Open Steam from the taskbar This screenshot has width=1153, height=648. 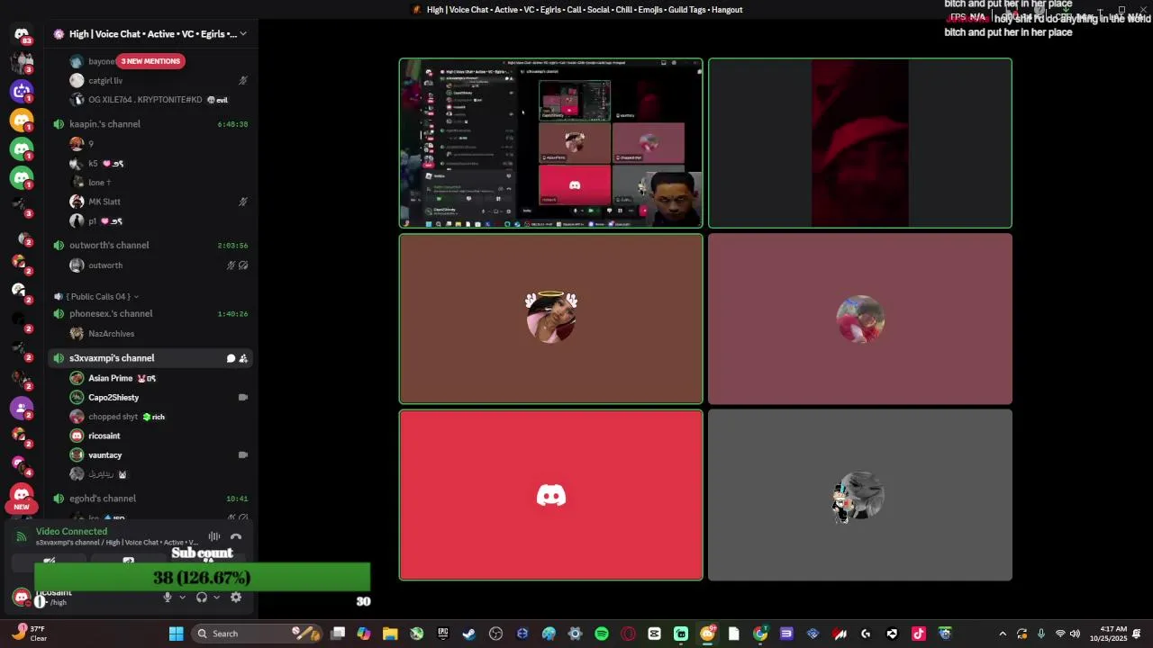coord(469,634)
